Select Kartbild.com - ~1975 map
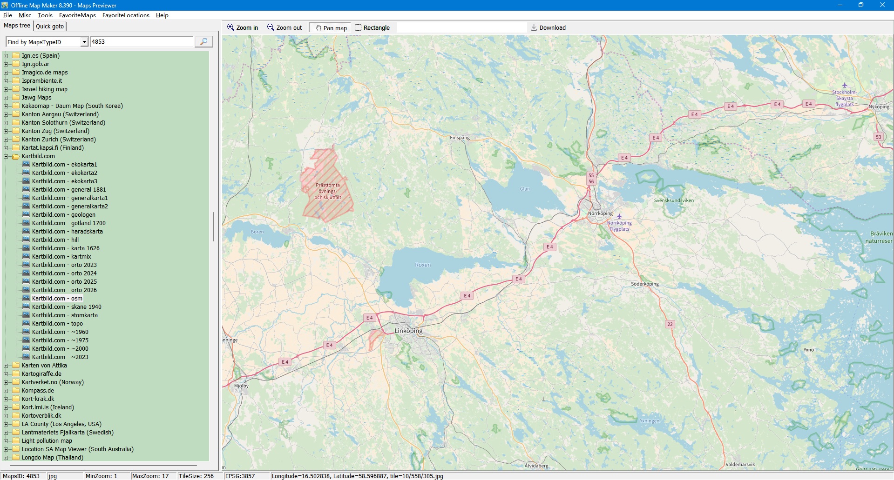The width and height of the screenshot is (894, 480). pos(60,340)
